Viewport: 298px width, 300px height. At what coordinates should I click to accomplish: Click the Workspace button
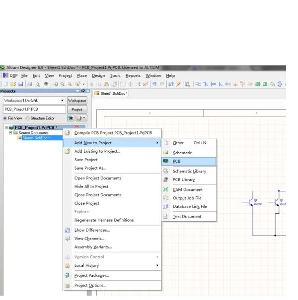(x=77, y=101)
